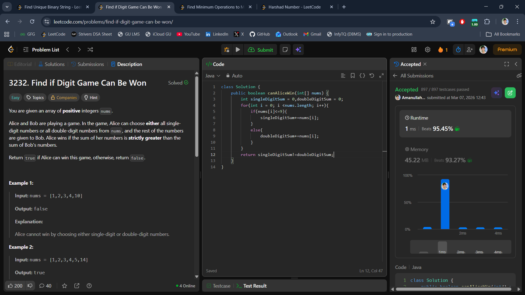Viewport: 525px width, 295px height.
Task: Switch to the Solutions tab
Action: pyautogui.click(x=51, y=64)
